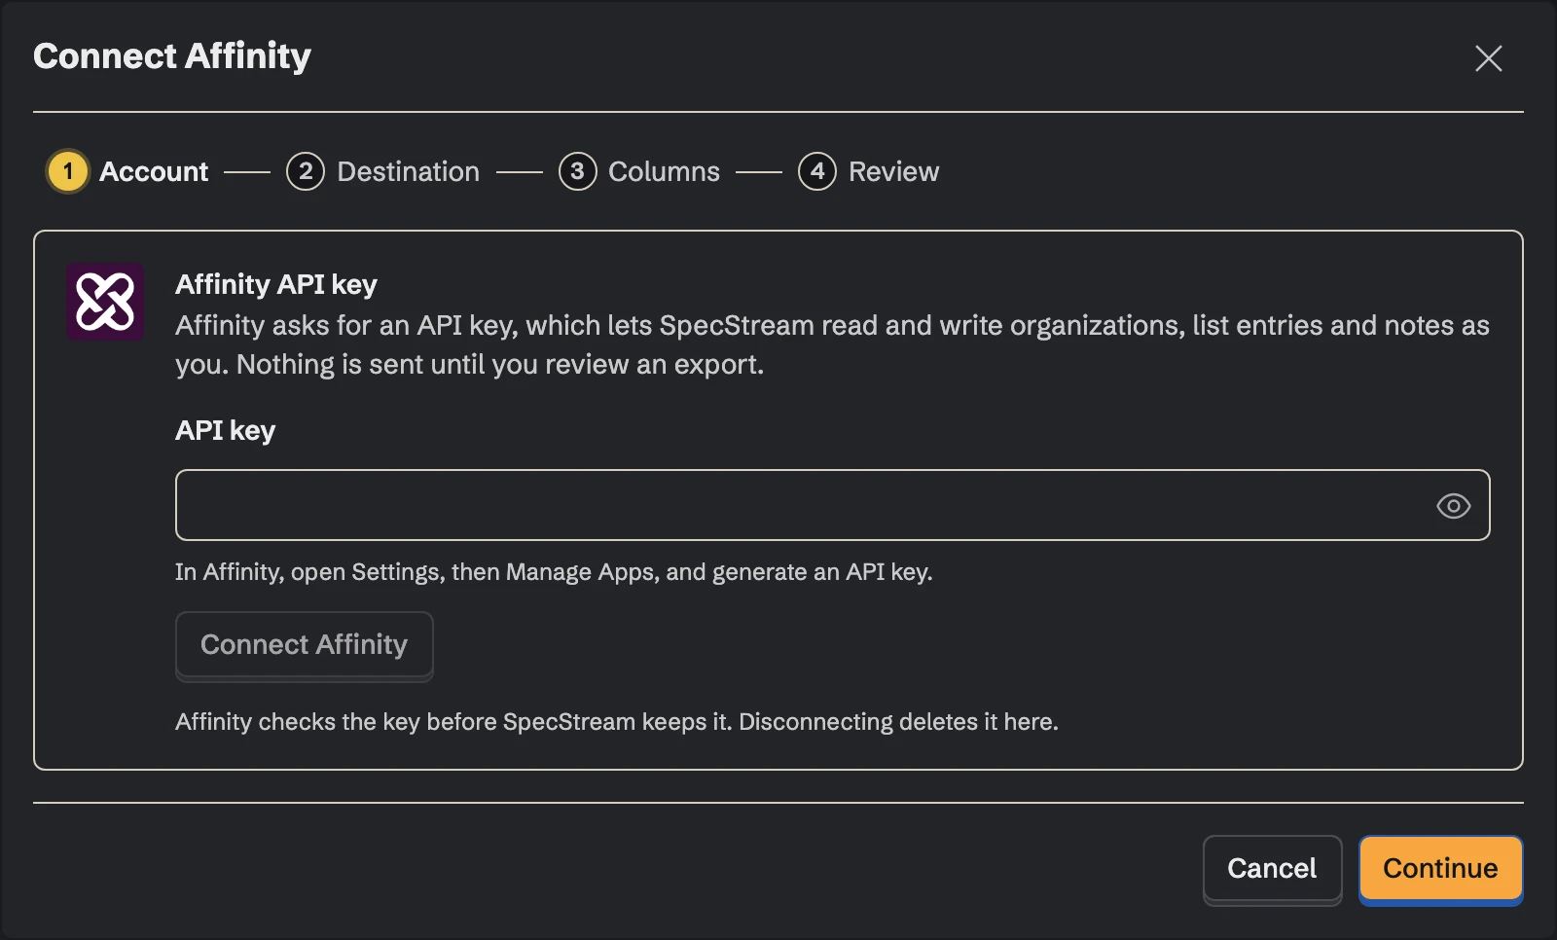
Task: Focus the API key input field
Action: pyautogui.click(x=832, y=505)
